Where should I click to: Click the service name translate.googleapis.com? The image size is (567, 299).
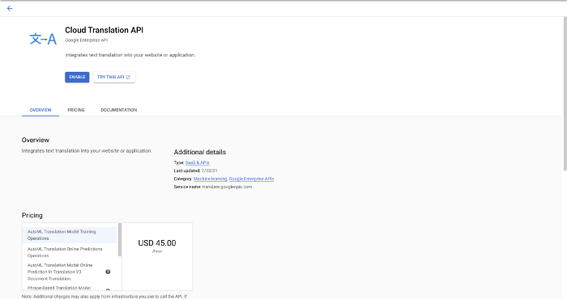(227, 187)
